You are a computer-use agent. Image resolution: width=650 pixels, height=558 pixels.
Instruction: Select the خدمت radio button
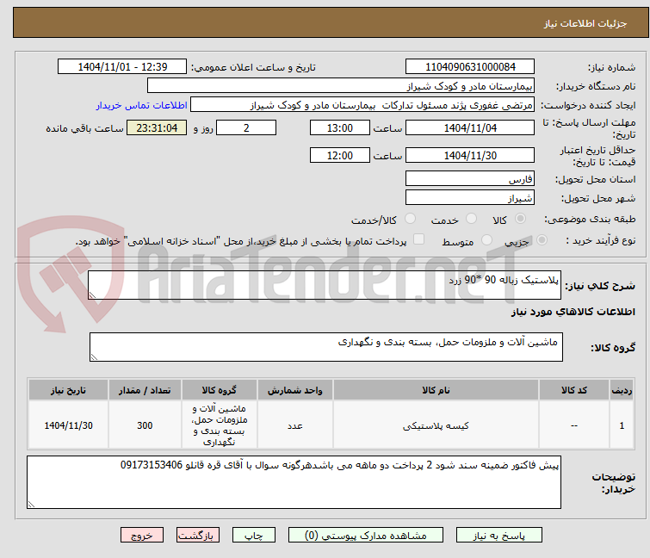click(x=471, y=219)
